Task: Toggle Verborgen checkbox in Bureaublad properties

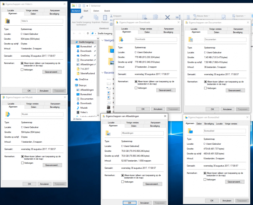Action: coord(205,179)
